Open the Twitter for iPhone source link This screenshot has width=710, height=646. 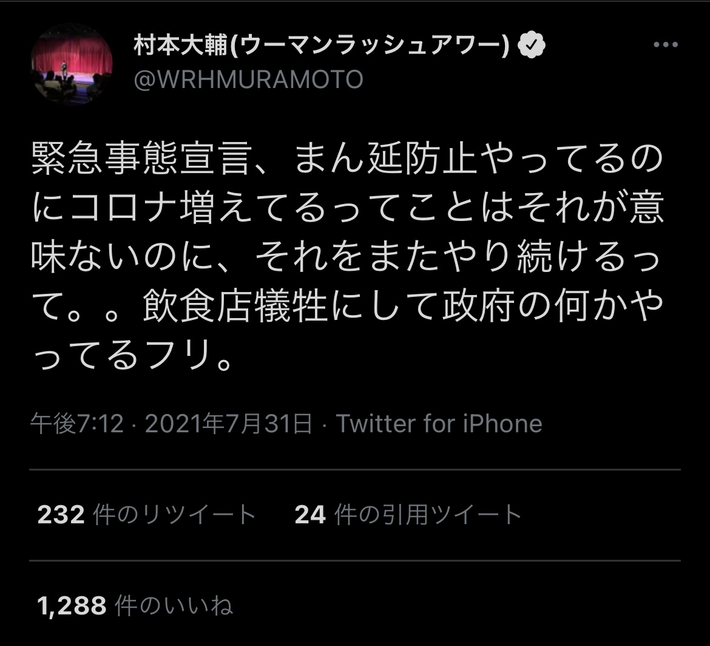(x=439, y=424)
